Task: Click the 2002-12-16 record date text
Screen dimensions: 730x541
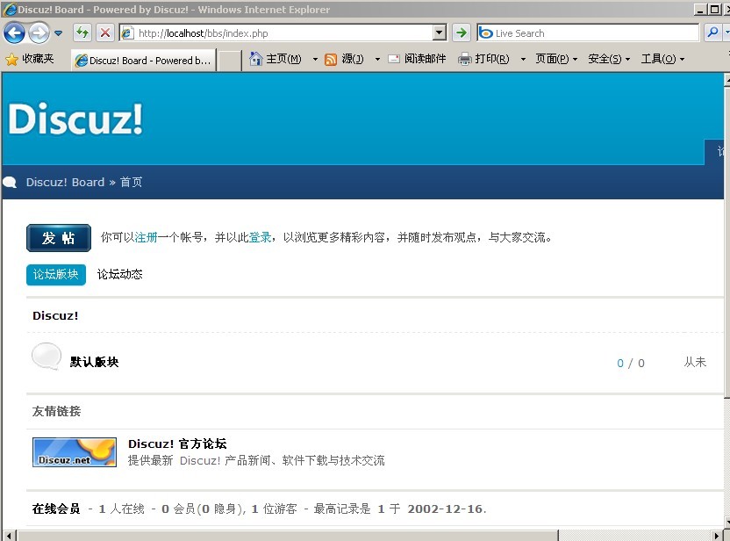Action: [x=445, y=509]
